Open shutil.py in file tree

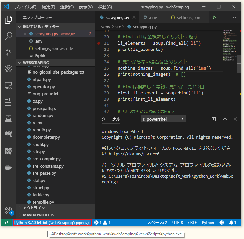pyautogui.click(x=56, y=144)
